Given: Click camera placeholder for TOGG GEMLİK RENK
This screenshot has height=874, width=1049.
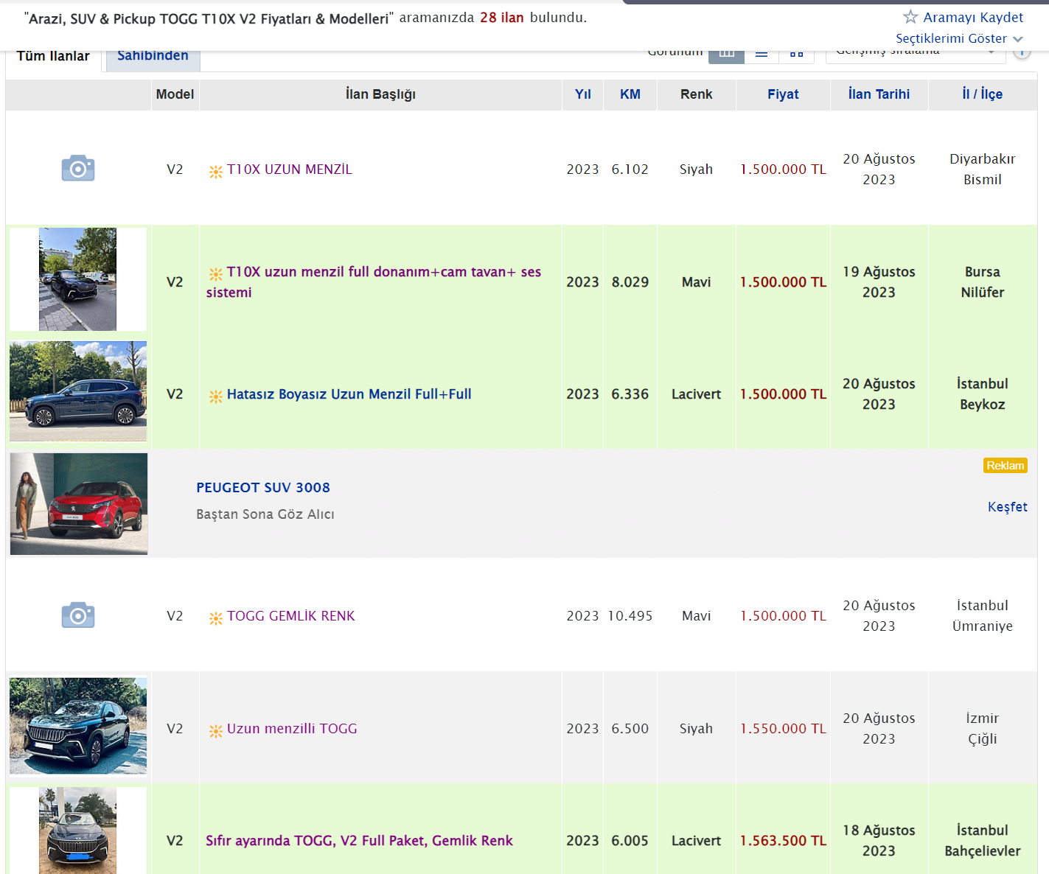Looking at the screenshot, I should click(x=78, y=615).
